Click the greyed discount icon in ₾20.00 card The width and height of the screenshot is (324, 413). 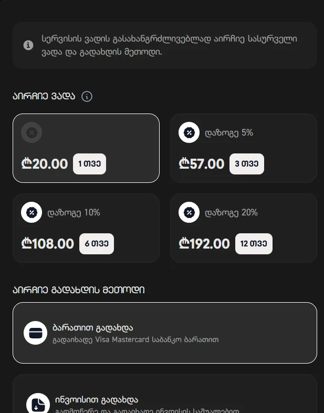tap(32, 132)
